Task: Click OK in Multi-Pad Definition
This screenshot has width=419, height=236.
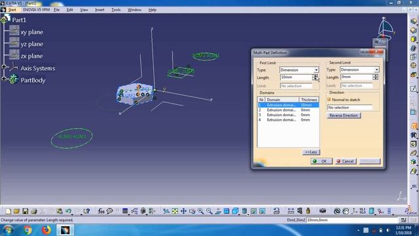Action: point(321,161)
